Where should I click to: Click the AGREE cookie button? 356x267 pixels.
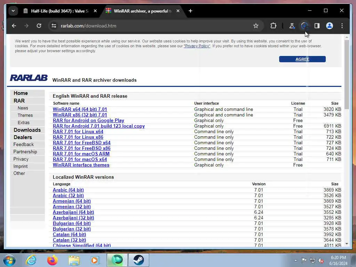pos(302,59)
